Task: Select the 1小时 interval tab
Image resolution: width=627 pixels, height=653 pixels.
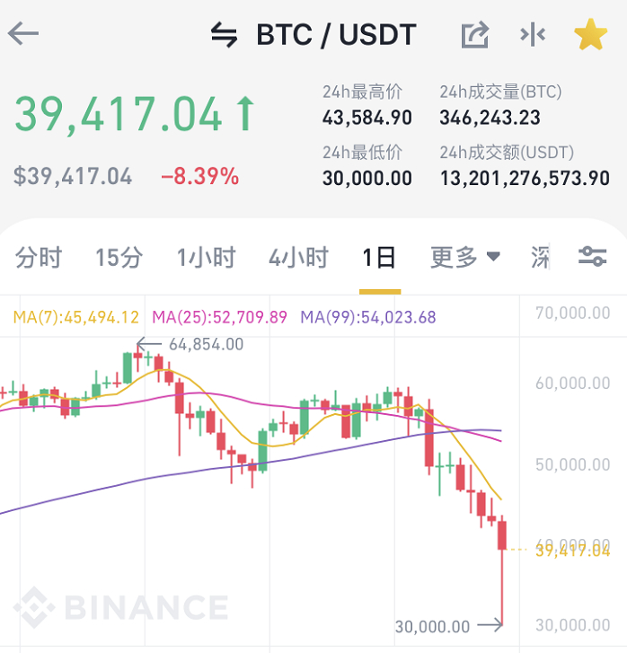Action: point(206,258)
